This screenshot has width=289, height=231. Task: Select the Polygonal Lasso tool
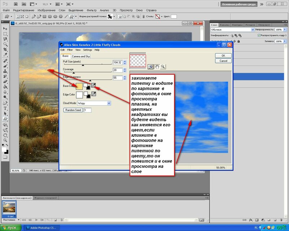click(x=5, y=39)
